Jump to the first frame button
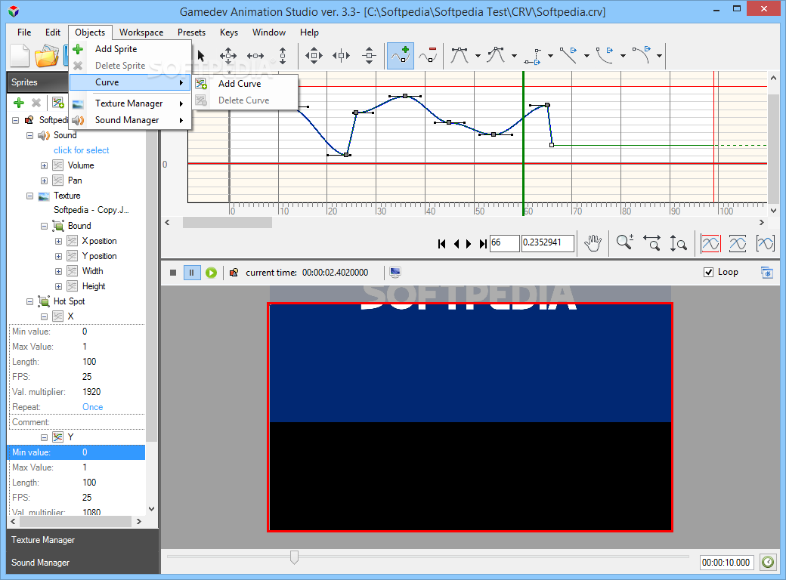The height and width of the screenshot is (580, 786). point(441,243)
